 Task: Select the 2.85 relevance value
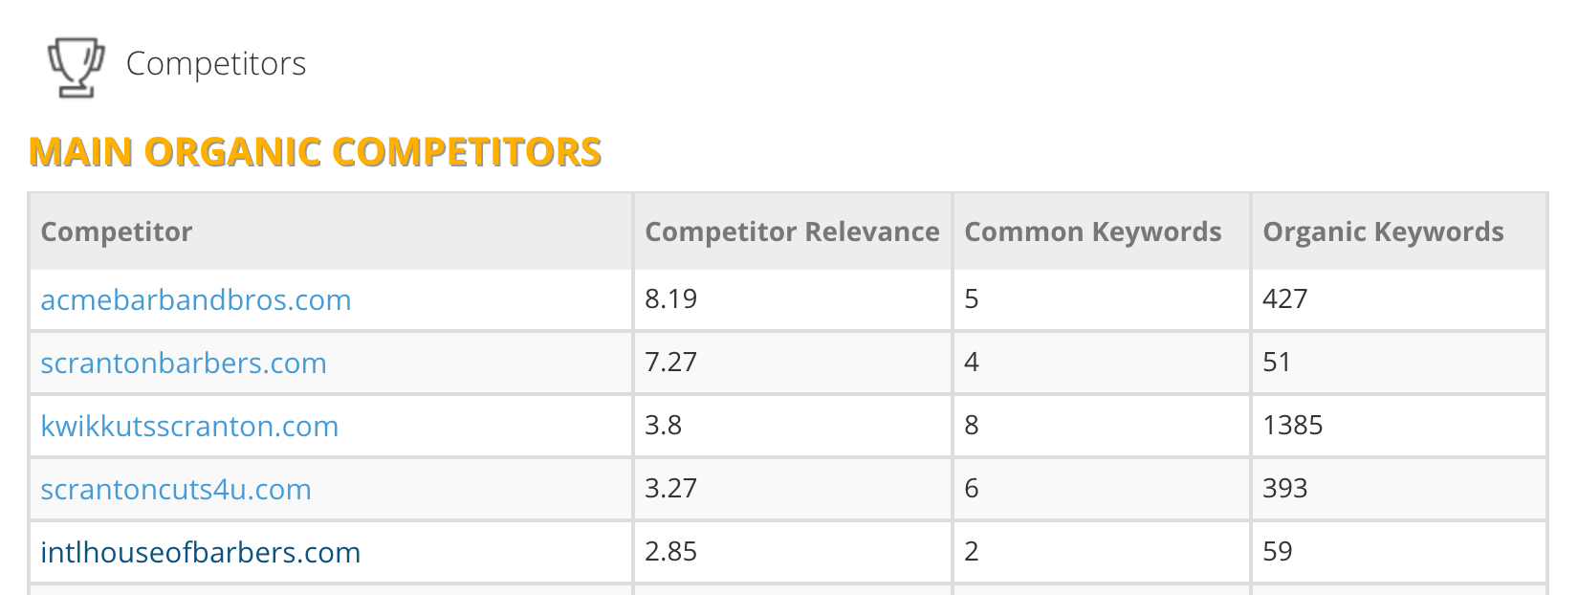(671, 552)
